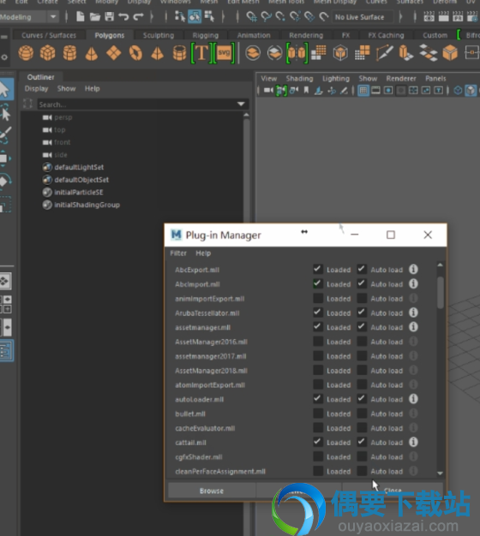This screenshot has width=480, height=536.
Task: Click the snap to curves magnet icon
Action: click(267, 16)
